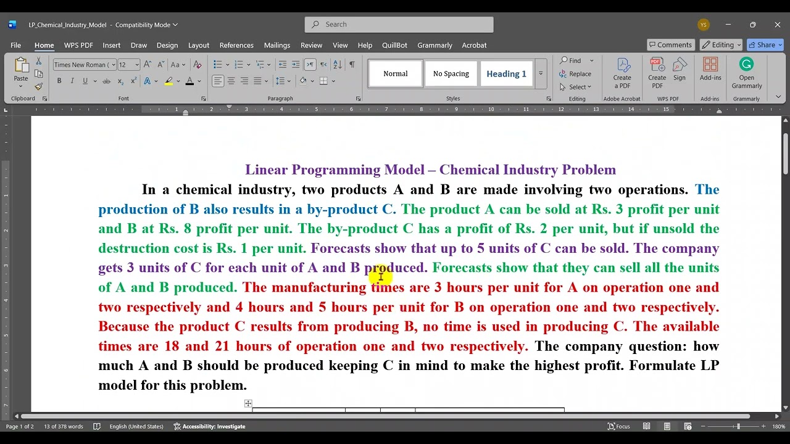The height and width of the screenshot is (444, 790).
Task: Apply the Normal style
Action: (396, 73)
